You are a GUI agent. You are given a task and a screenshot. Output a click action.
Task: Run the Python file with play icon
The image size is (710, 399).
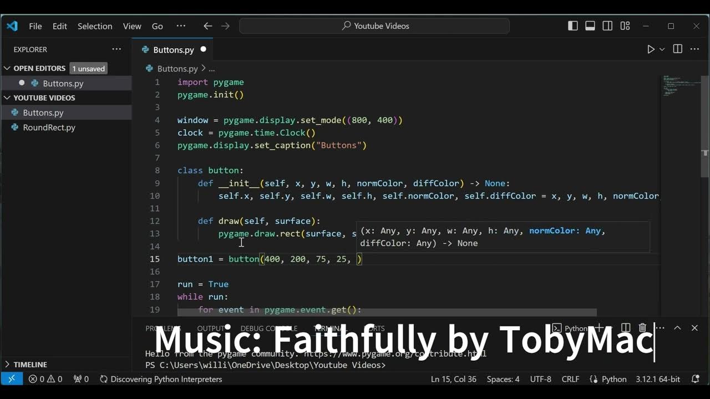click(x=651, y=49)
